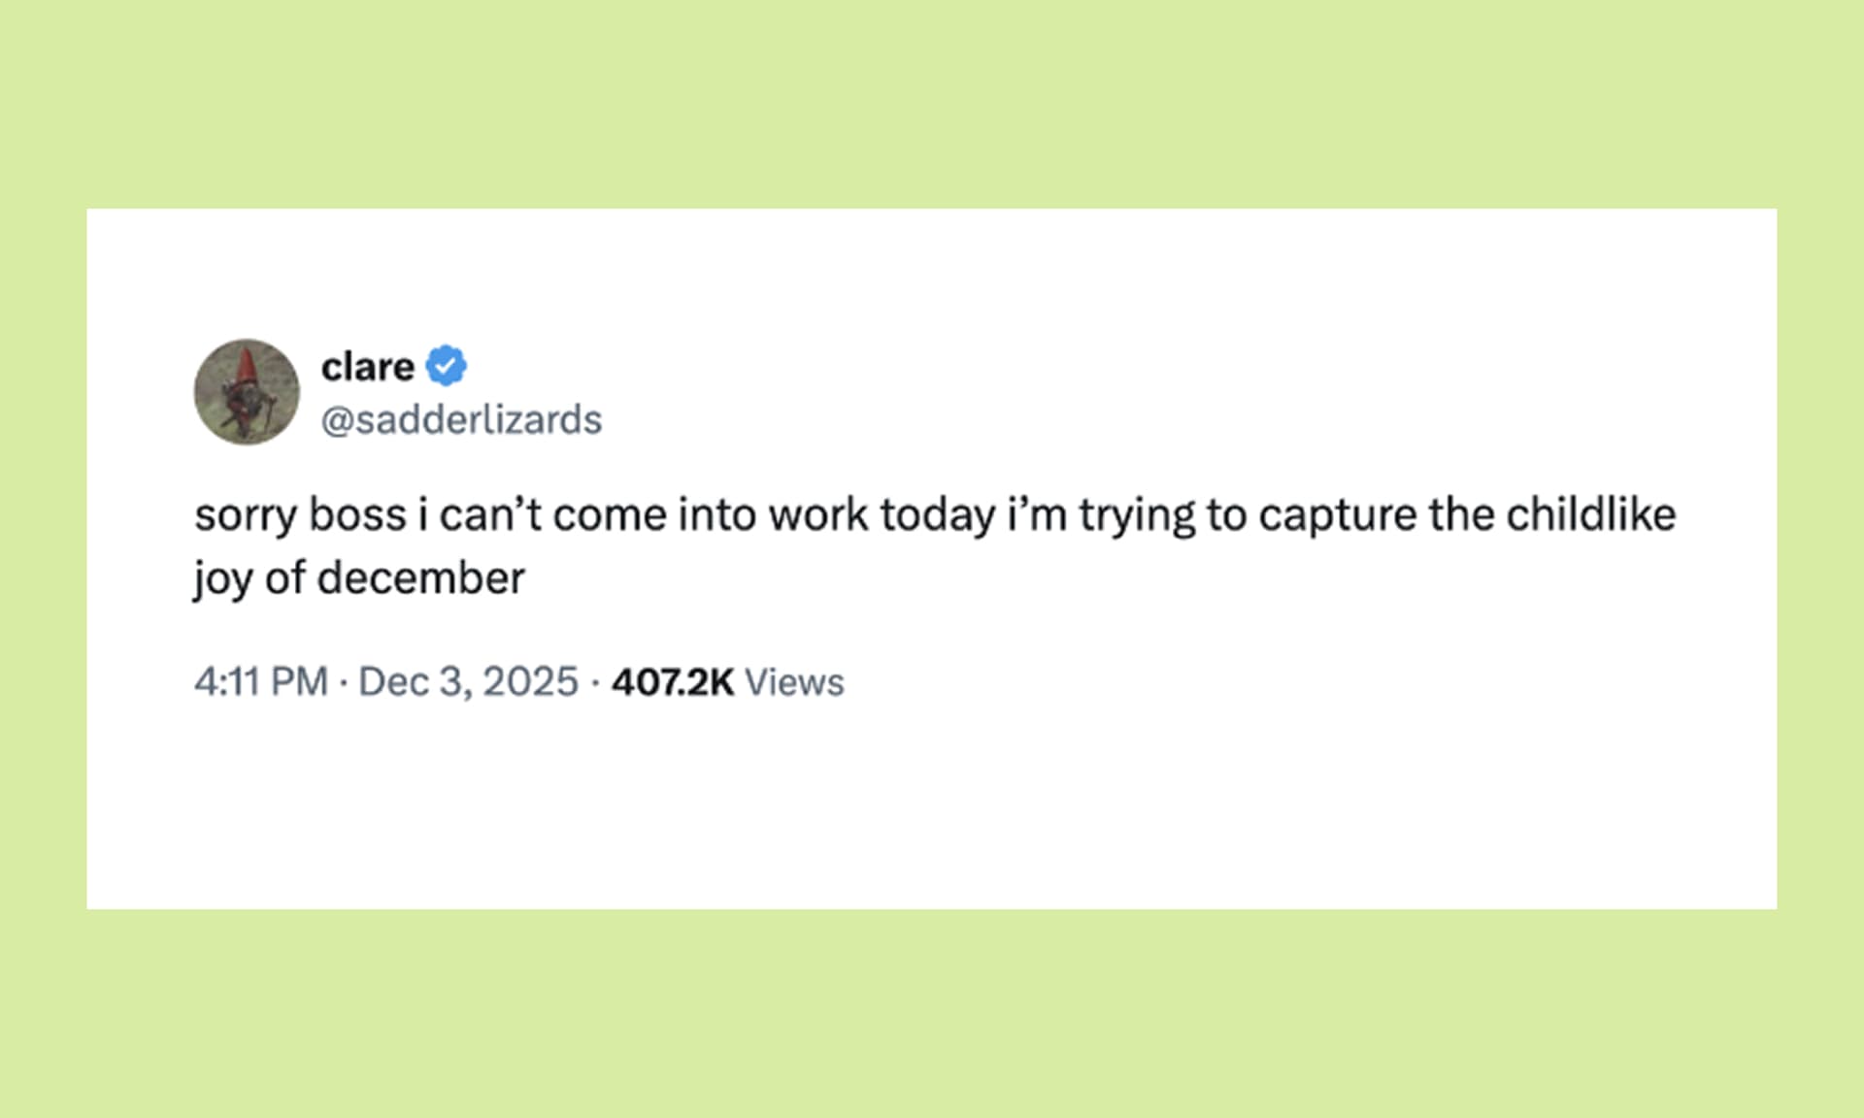The width and height of the screenshot is (1864, 1118).
Task: Visit the @sadderlizards handle link
Action: coord(461,420)
